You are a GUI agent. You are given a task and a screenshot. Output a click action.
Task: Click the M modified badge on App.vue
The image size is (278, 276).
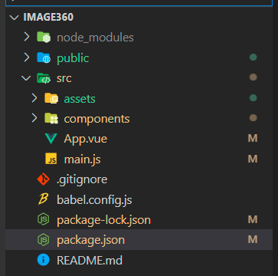tap(253, 138)
